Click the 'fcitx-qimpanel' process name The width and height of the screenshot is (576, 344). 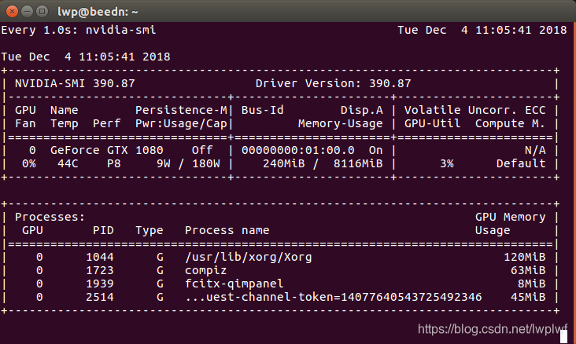tap(234, 284)
